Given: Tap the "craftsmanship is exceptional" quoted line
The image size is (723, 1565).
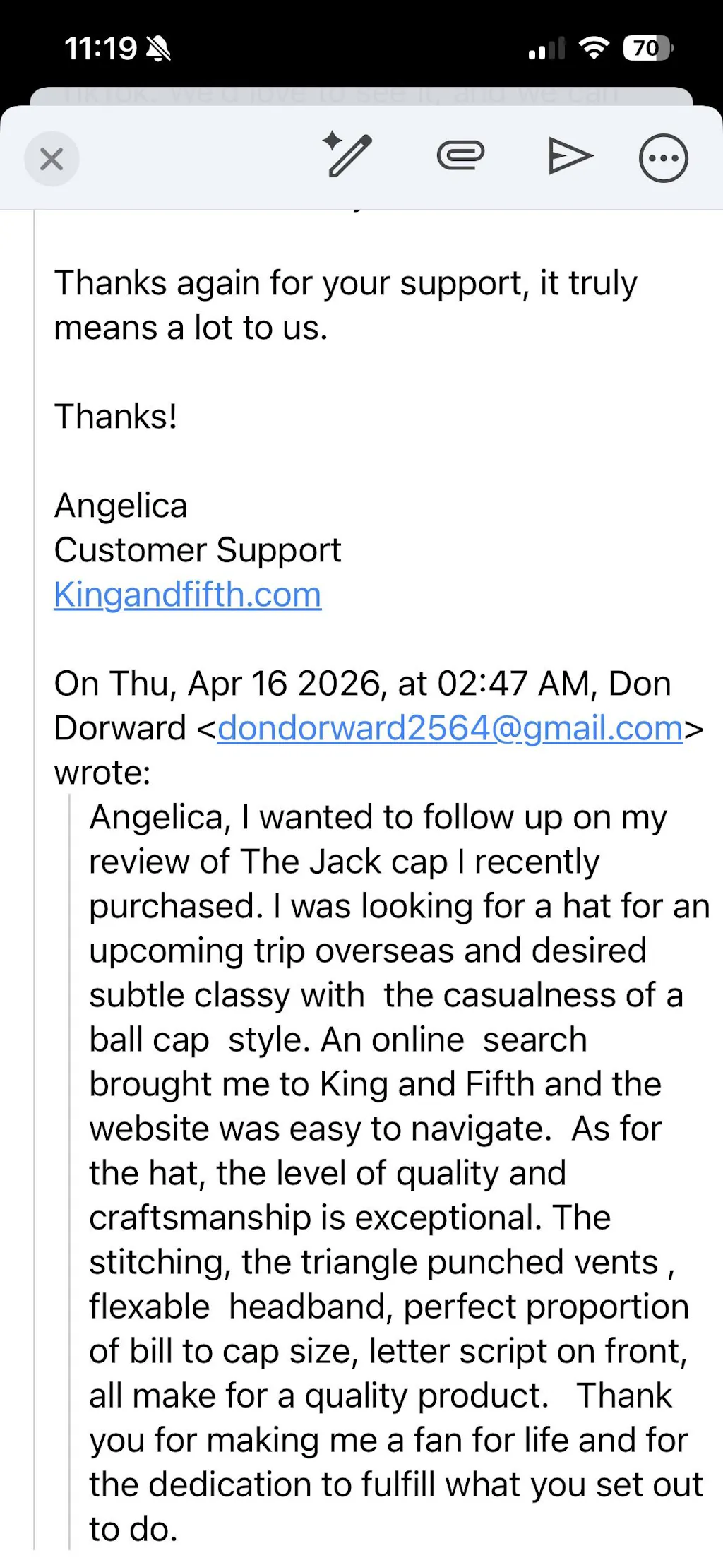Looking at the screenshot, I should pos(349,1218).
